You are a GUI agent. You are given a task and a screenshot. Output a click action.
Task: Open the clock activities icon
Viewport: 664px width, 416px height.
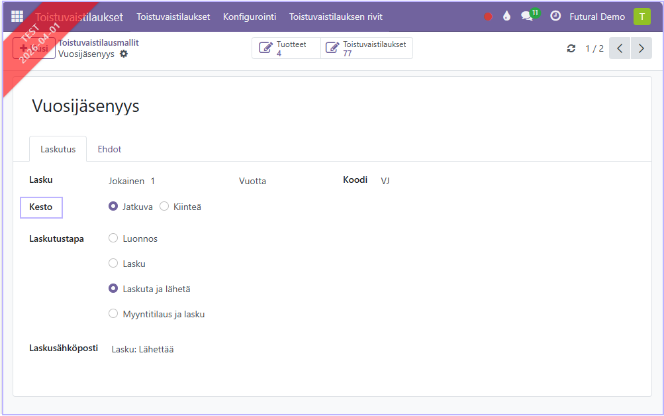(555, 17)
